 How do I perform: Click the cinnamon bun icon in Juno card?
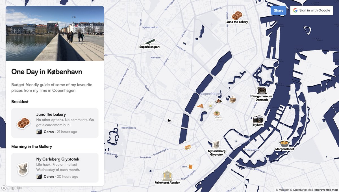point(23,123)
